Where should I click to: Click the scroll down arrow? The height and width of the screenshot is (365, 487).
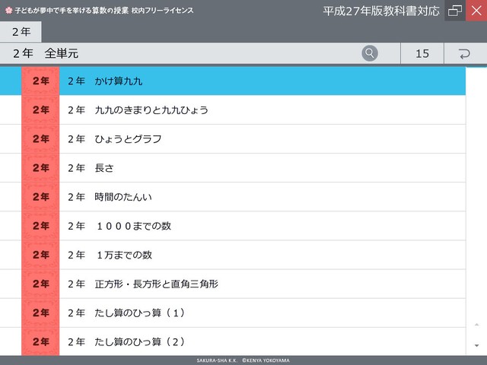tap(476, 345)
